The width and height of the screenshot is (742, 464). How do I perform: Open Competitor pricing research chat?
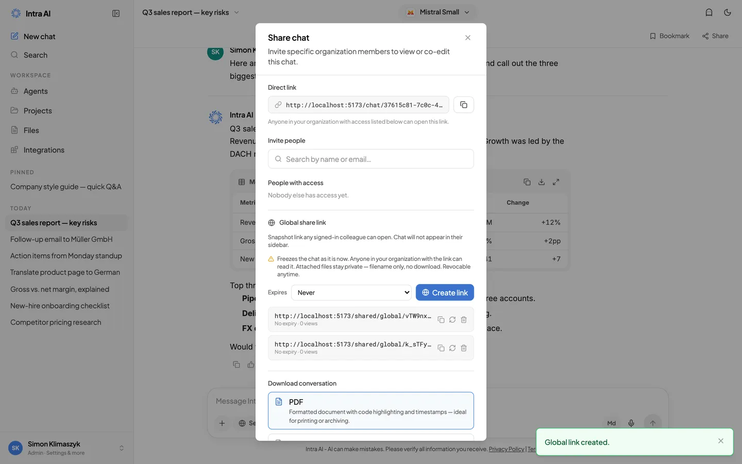[x=66, y=322]
